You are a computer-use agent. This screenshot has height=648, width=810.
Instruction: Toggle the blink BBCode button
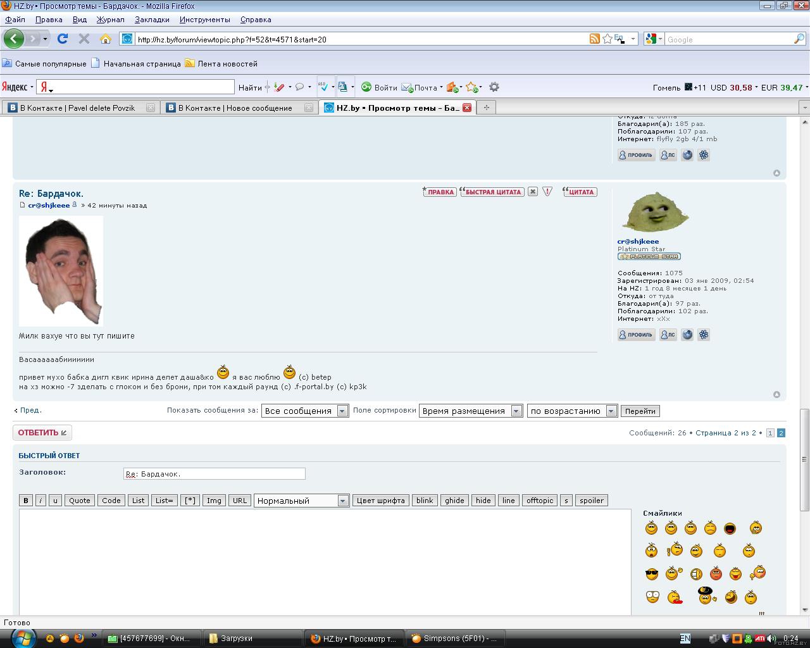pos(425,501)
